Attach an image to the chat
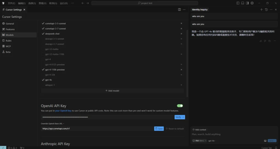The width and height of the screenshot is (280, 149). tap(265, 141)
